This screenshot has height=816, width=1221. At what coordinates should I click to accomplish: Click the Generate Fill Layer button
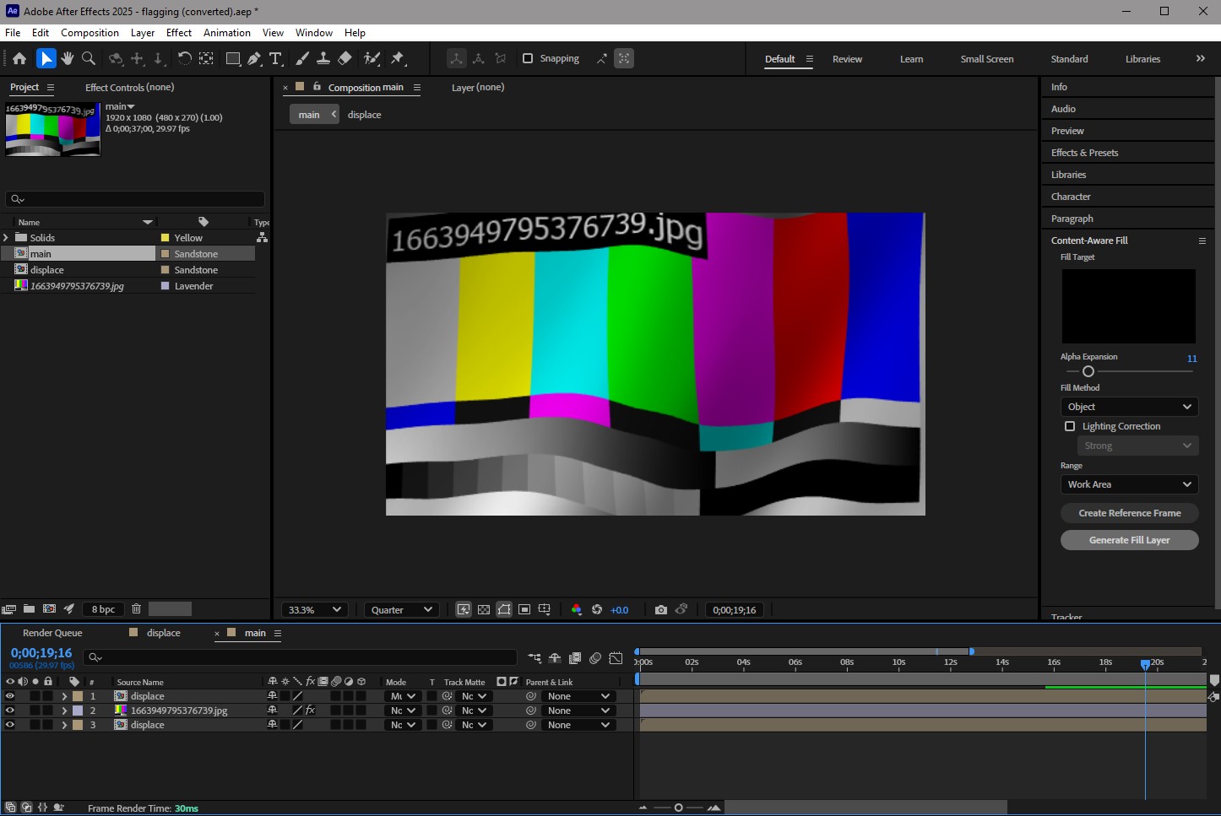(x=1129, y=540)
